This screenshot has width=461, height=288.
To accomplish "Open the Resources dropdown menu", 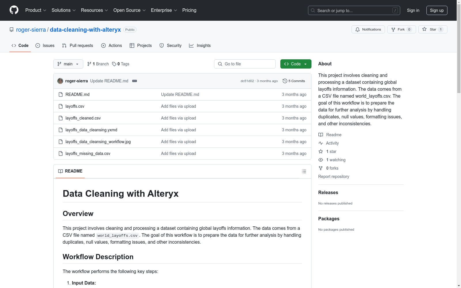I will click(x=95, y=10).
